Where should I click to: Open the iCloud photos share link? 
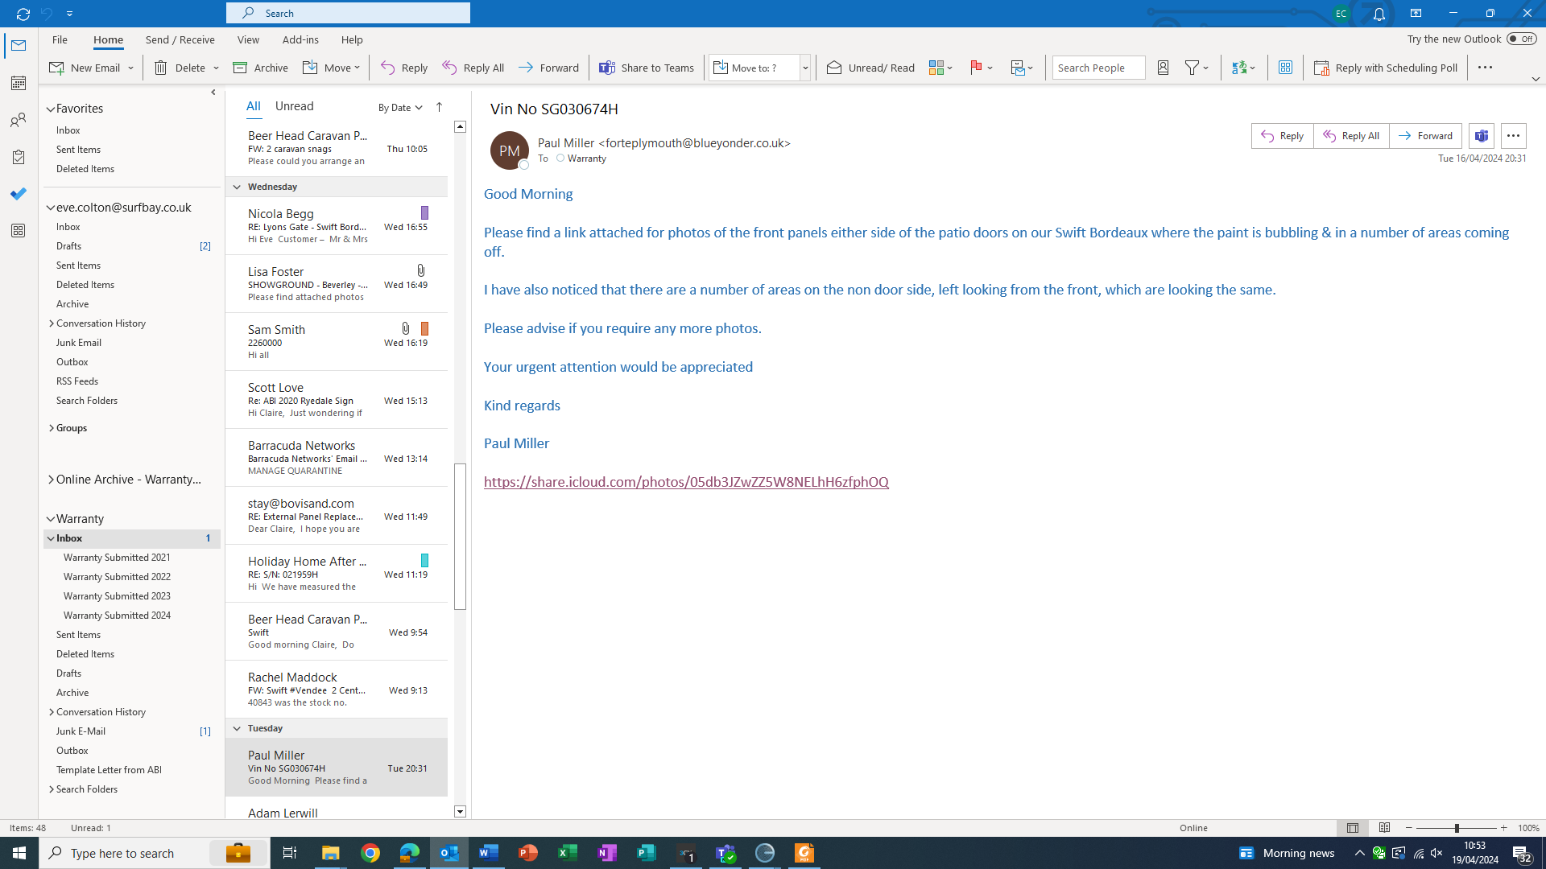(686, 482)
